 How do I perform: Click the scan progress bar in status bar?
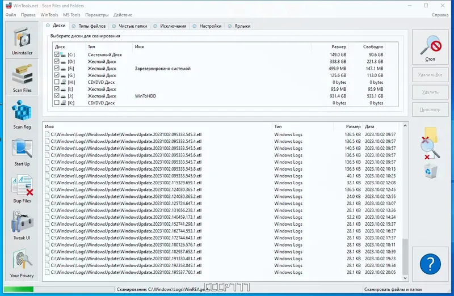coord(59,289)
